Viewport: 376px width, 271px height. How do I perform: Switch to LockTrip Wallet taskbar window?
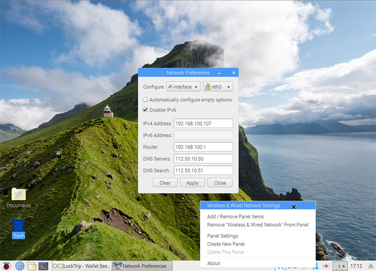click(x=81, y=266)
